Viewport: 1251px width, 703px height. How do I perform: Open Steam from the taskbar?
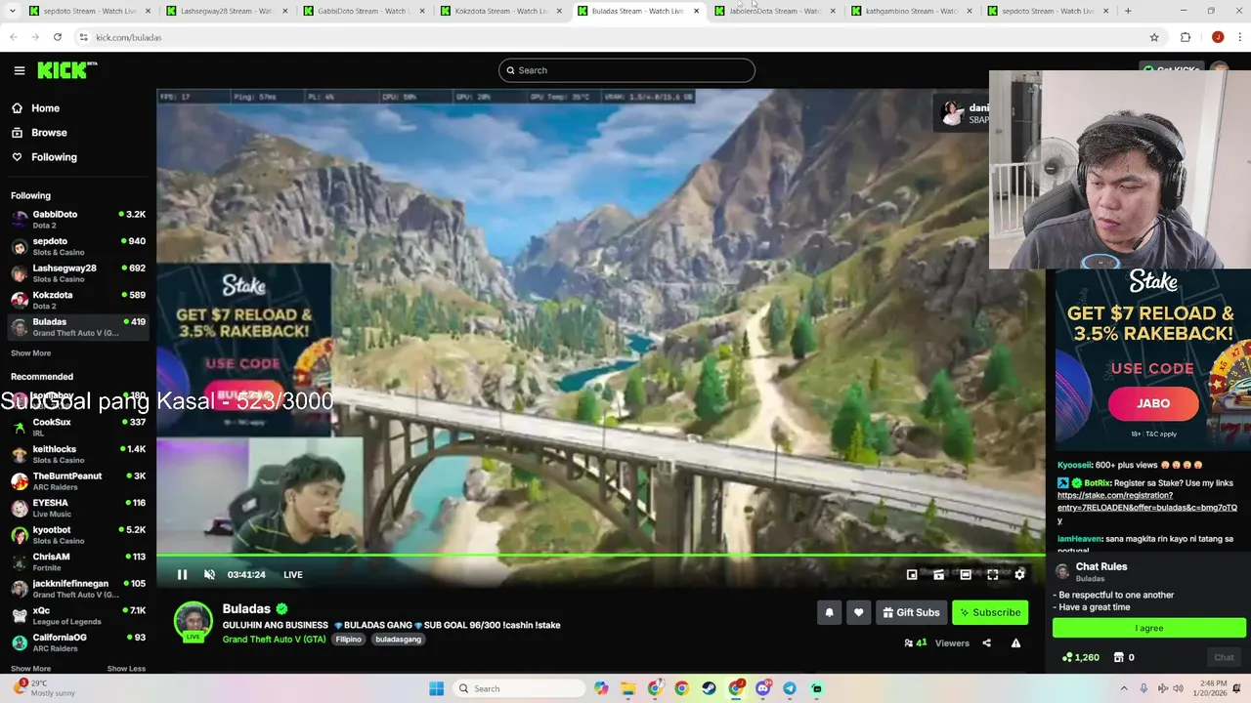tap(709, 688)
